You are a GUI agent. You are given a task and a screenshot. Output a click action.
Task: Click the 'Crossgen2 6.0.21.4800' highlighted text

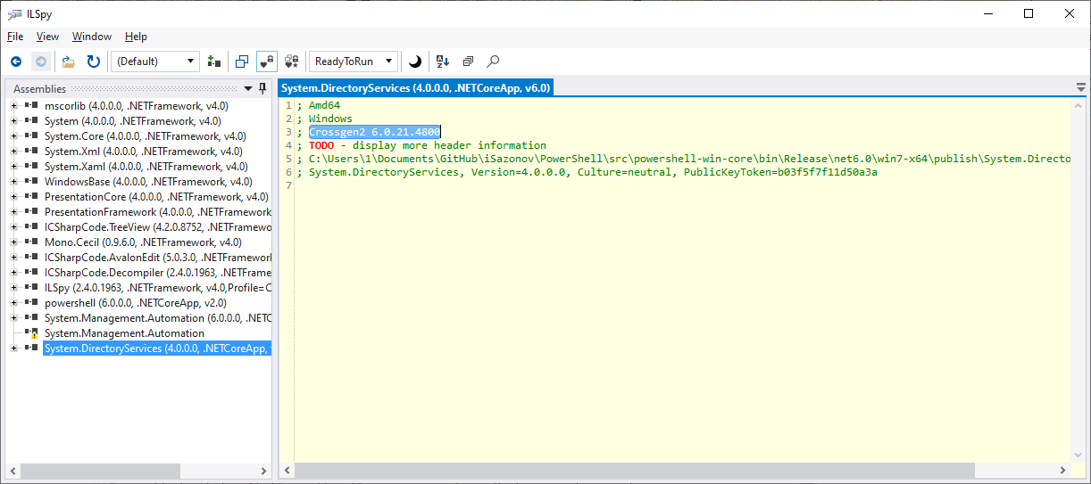(x=374, y=132)
